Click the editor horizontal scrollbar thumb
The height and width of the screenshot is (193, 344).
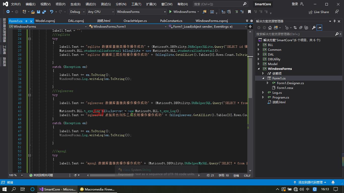(x=112, y=175)
